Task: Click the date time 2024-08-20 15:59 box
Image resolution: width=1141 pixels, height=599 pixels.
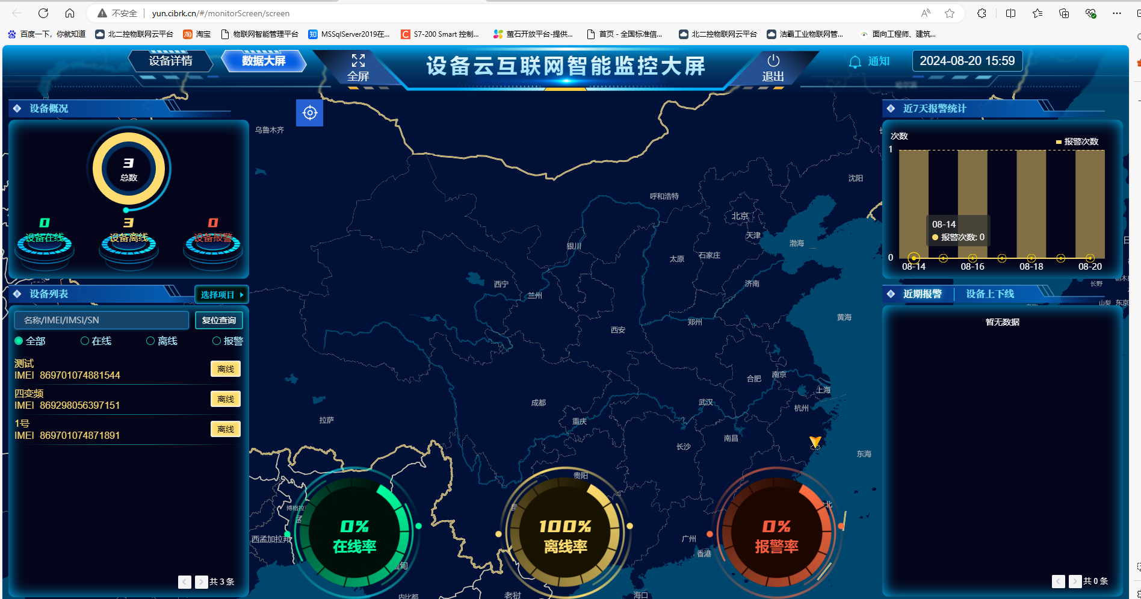Action: click(967, 61)
